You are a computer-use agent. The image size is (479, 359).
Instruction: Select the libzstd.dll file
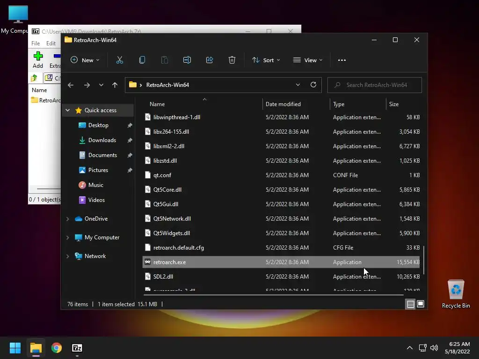click(x=281, y=161)
